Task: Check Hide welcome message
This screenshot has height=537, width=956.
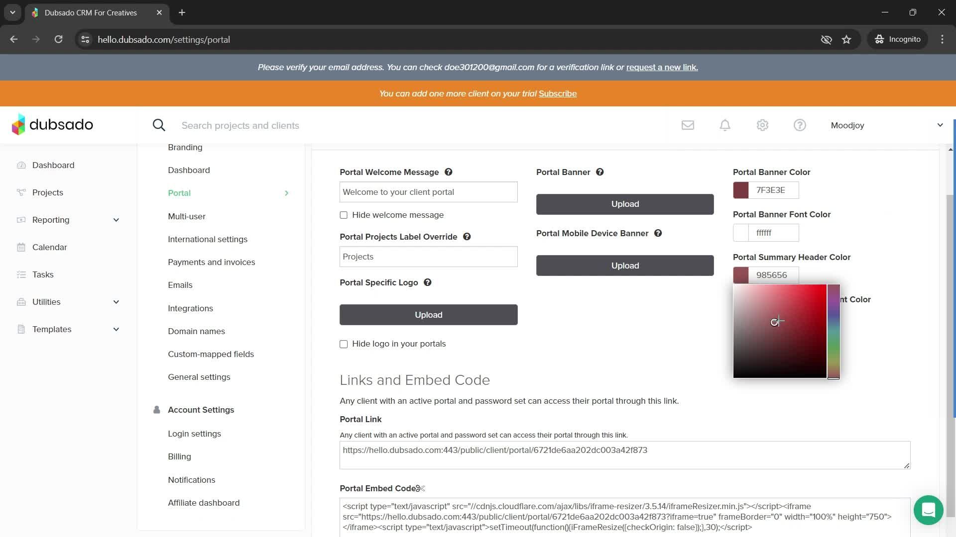Action: coord(344,215)
